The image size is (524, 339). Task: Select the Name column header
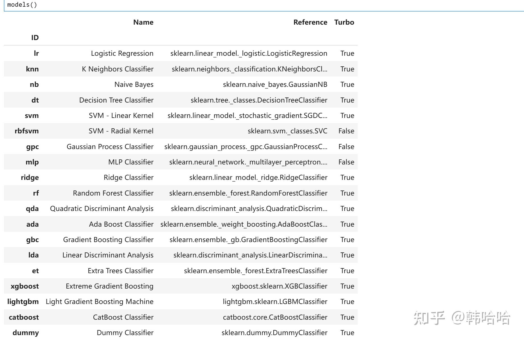143,22
